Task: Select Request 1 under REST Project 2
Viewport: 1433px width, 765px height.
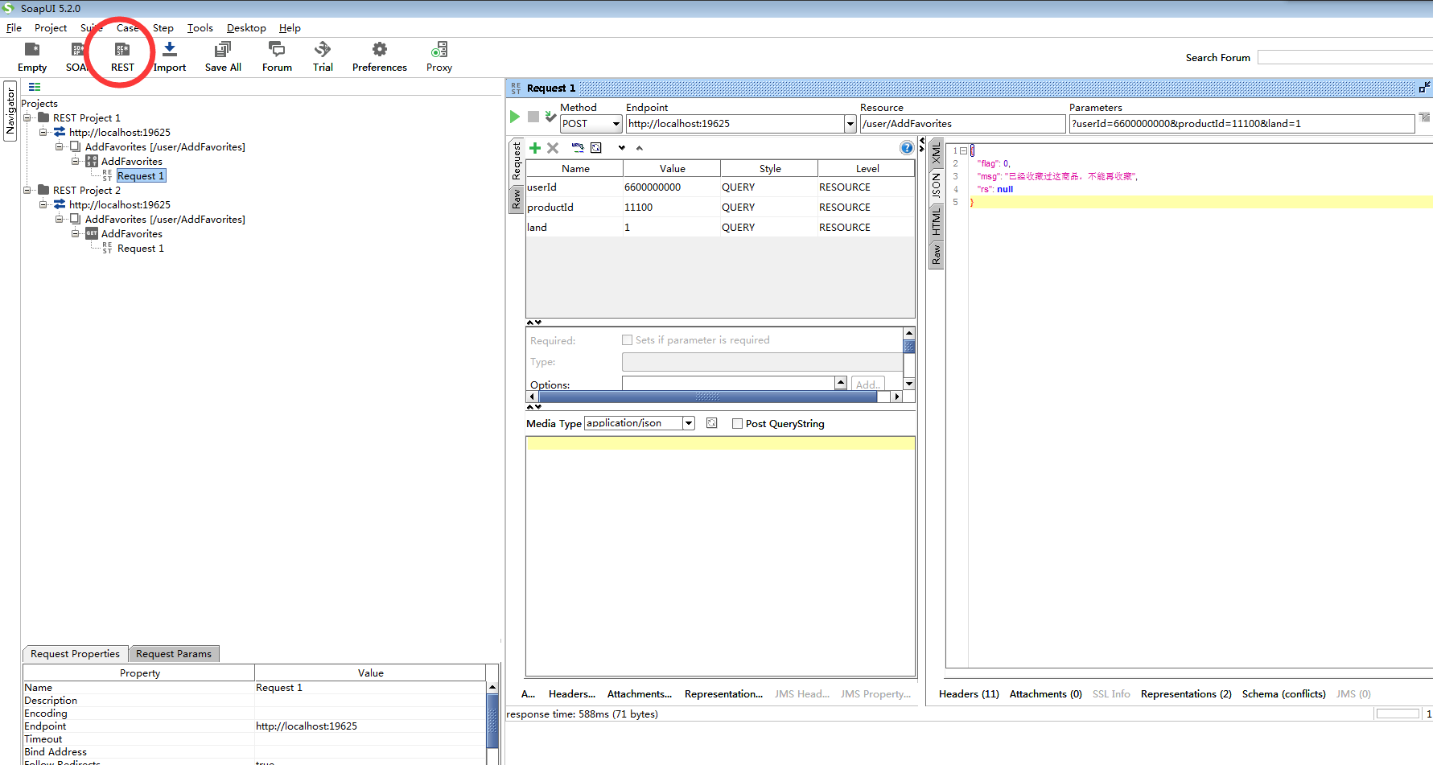Action: [x=141, y=249]
